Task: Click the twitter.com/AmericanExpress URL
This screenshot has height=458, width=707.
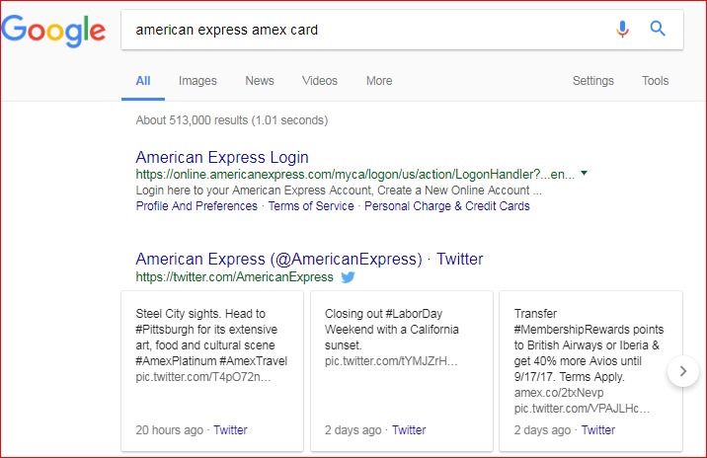Action: [x=234, y=276]
